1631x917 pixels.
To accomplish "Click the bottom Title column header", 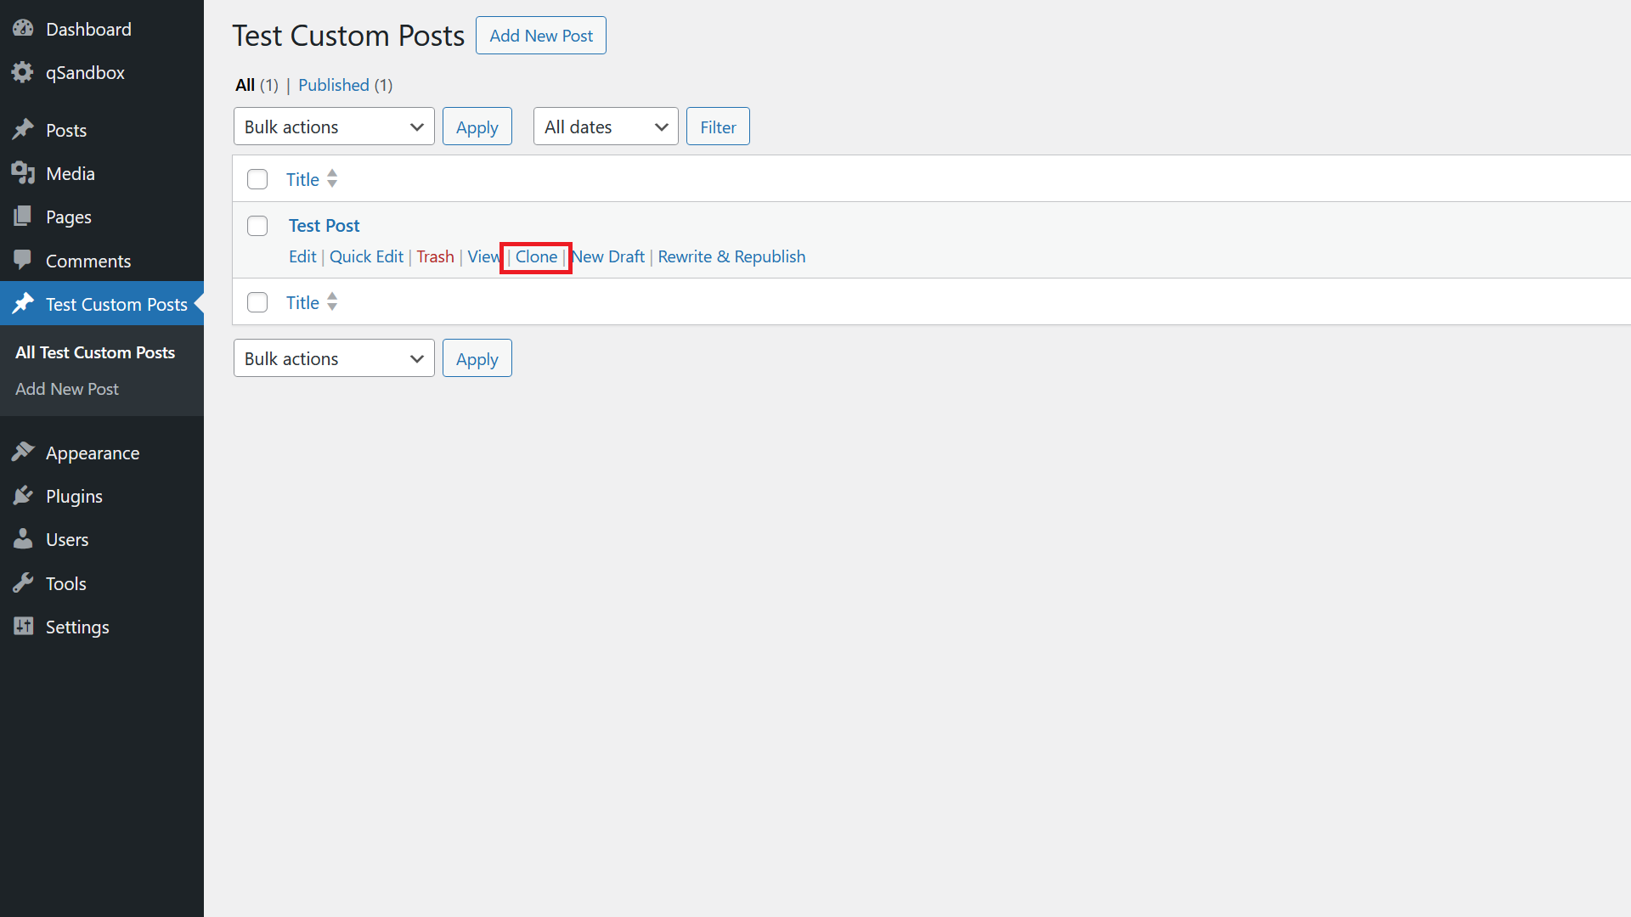I will (302, 302).
